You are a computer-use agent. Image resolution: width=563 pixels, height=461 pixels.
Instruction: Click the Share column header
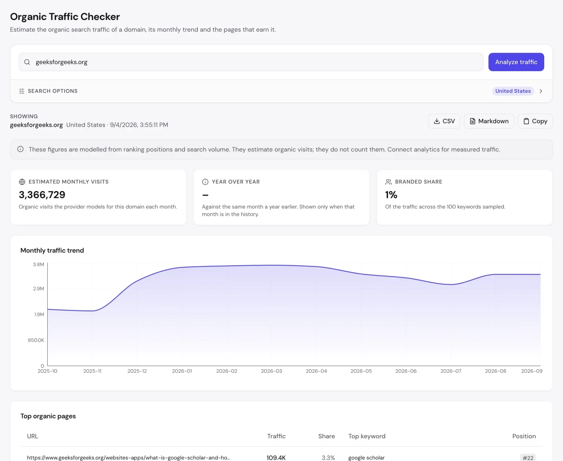point(326,436)
